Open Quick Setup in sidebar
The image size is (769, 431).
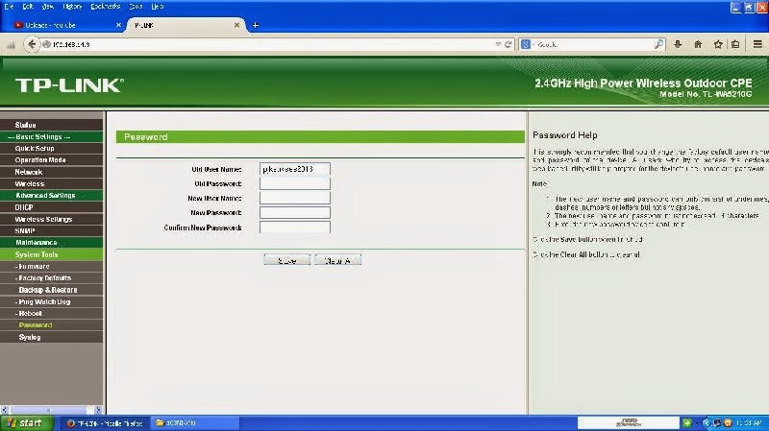click(x=52, y=149)
